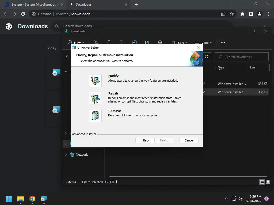274x205 pixels.
Task: Open the Sort dropdown in Explorer
Action: point(180,42)
